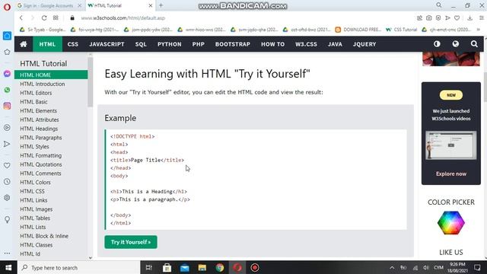Click Explore now in the videos ad
This screenshot has height=274, width=487.
click(451, 174)
